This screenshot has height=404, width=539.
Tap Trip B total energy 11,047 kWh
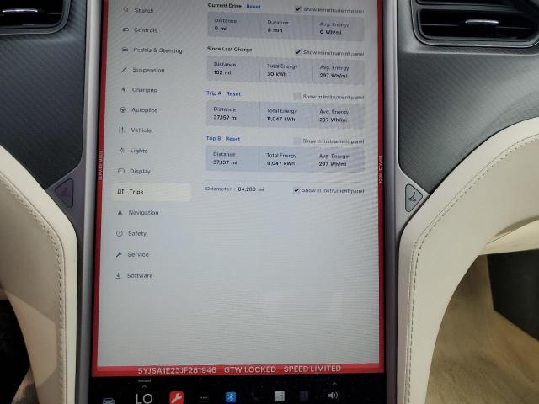point(280,163)
